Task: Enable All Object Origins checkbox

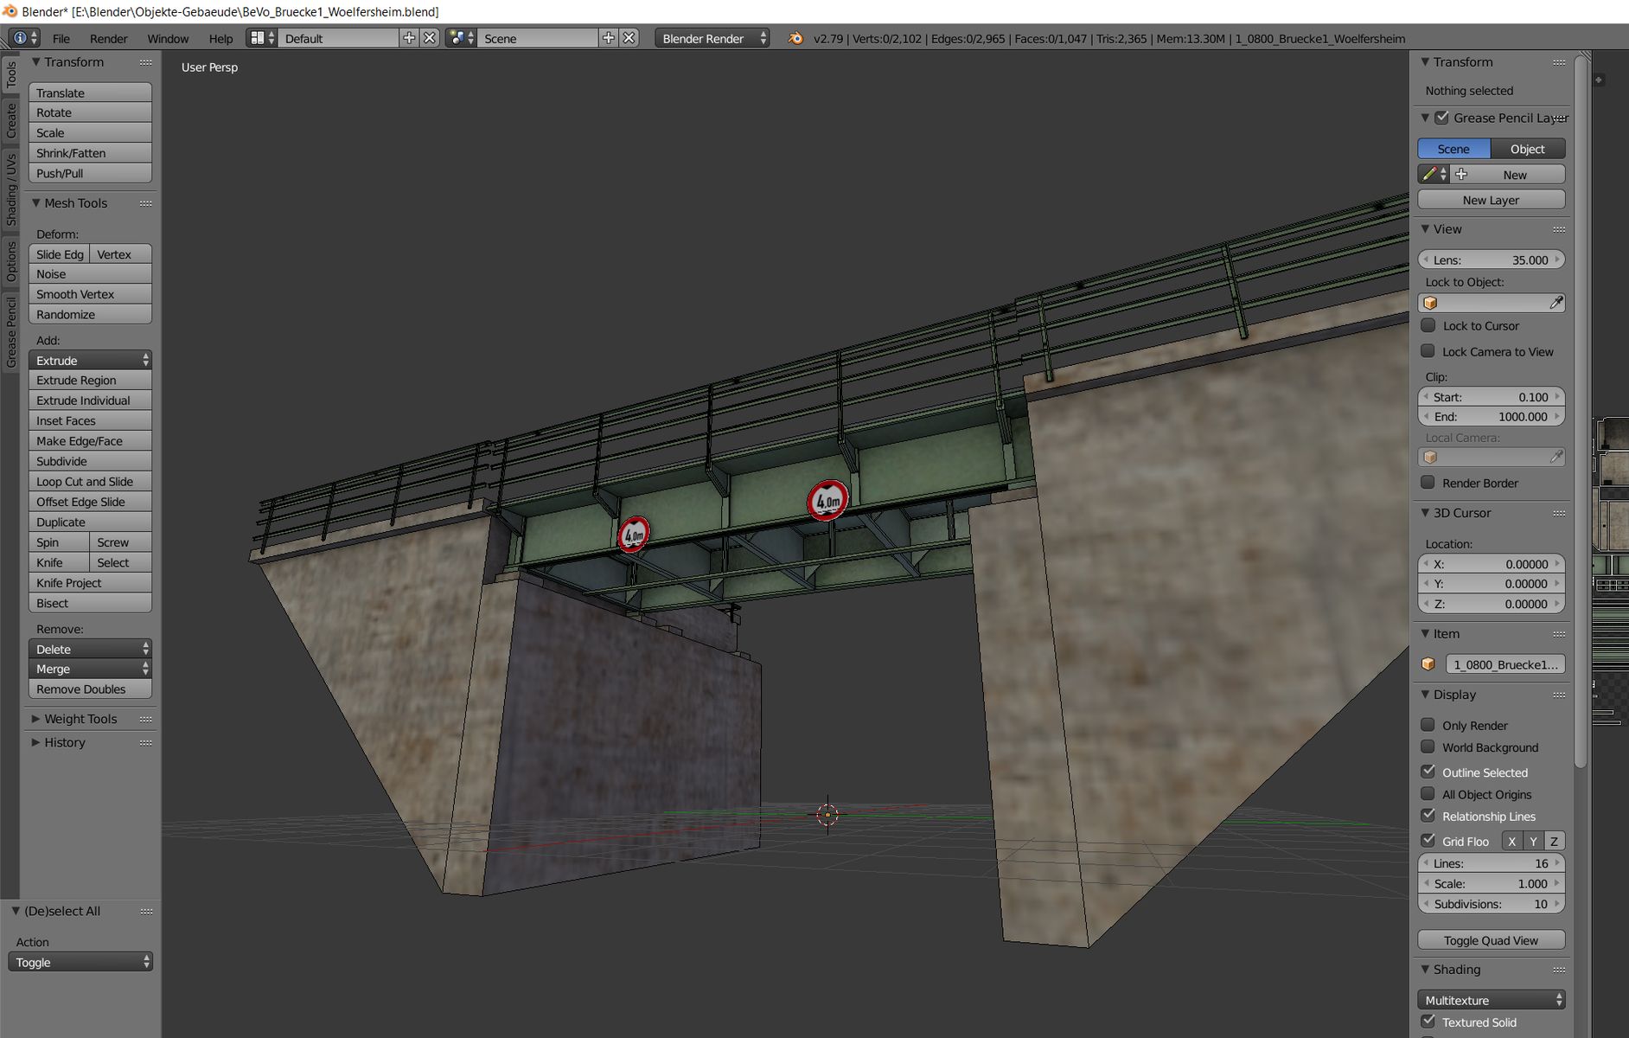Action: tap(1428, 794)
